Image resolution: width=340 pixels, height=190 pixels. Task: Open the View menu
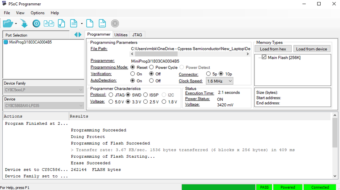point(20,13)
